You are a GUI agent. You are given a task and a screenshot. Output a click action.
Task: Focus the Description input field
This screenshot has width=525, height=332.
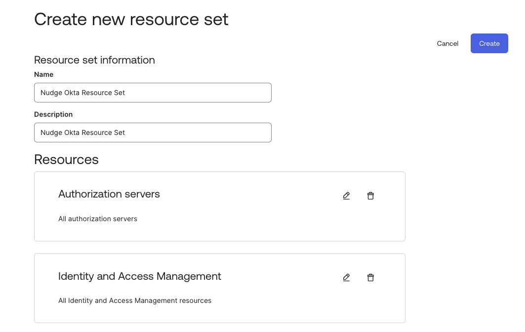[x=153, y=133]
